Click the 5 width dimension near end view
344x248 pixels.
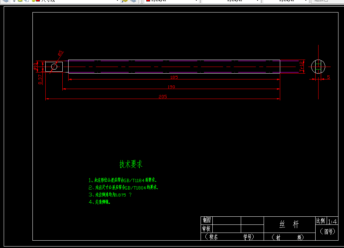point(329,77)
